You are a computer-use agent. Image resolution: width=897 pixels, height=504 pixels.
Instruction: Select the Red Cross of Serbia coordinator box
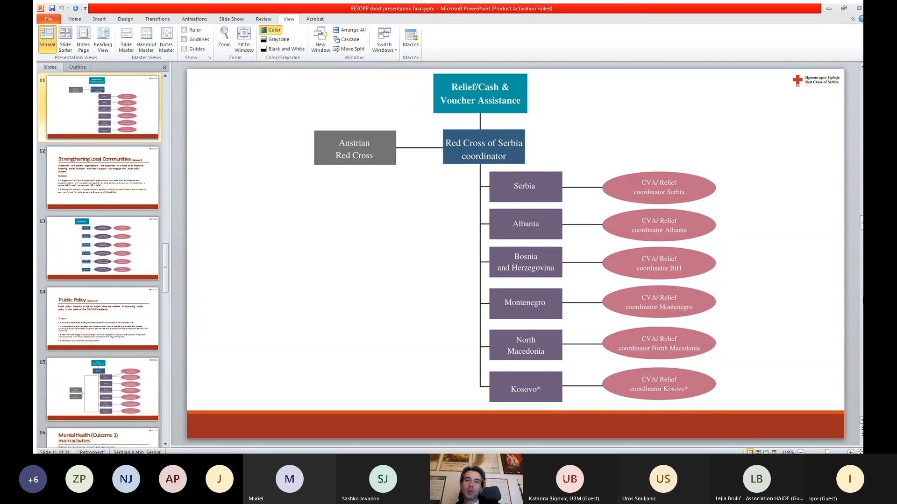tap(484, 147)
